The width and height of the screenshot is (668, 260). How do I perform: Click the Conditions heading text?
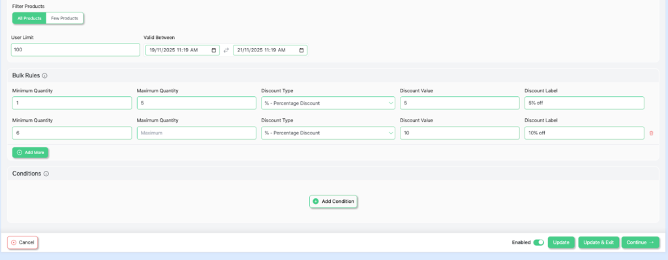[x=27, y=174]
